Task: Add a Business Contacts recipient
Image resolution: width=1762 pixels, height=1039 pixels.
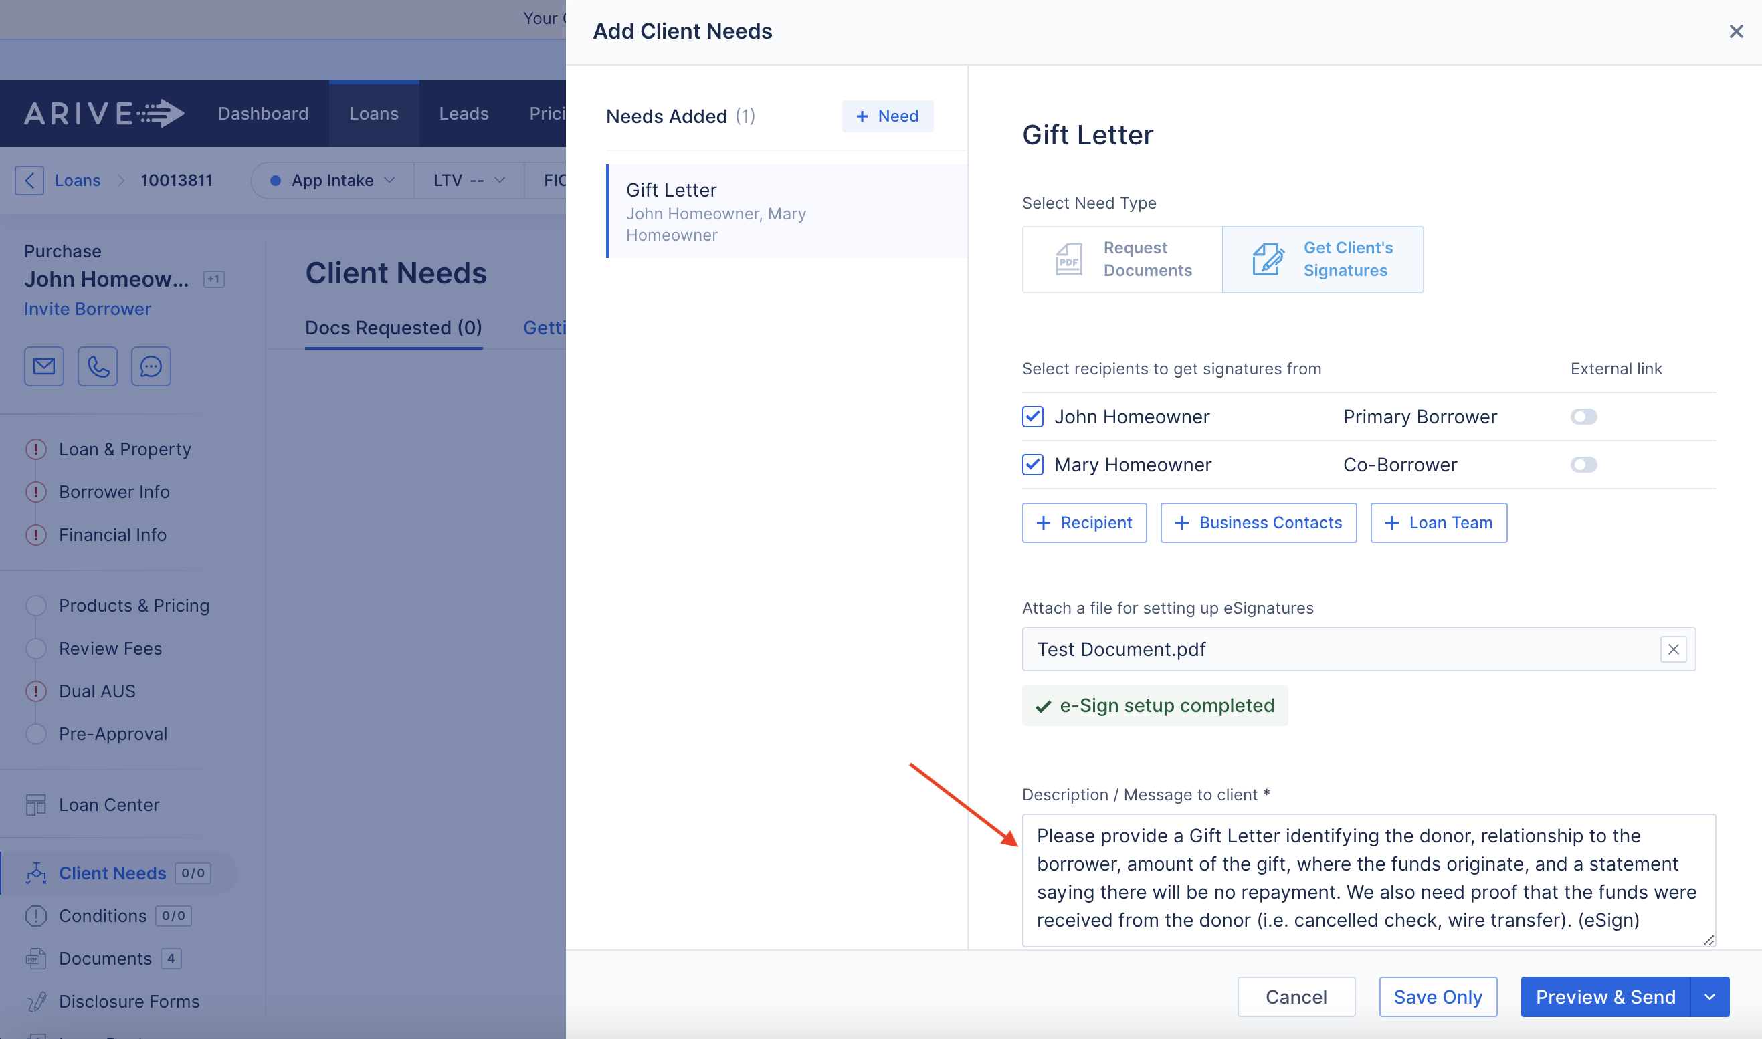Action: [x=1258, y=522]
